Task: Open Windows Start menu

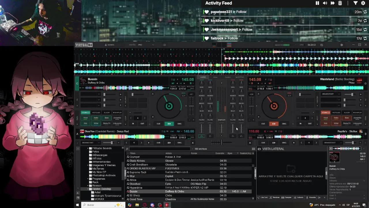Action: click(77, 205)
